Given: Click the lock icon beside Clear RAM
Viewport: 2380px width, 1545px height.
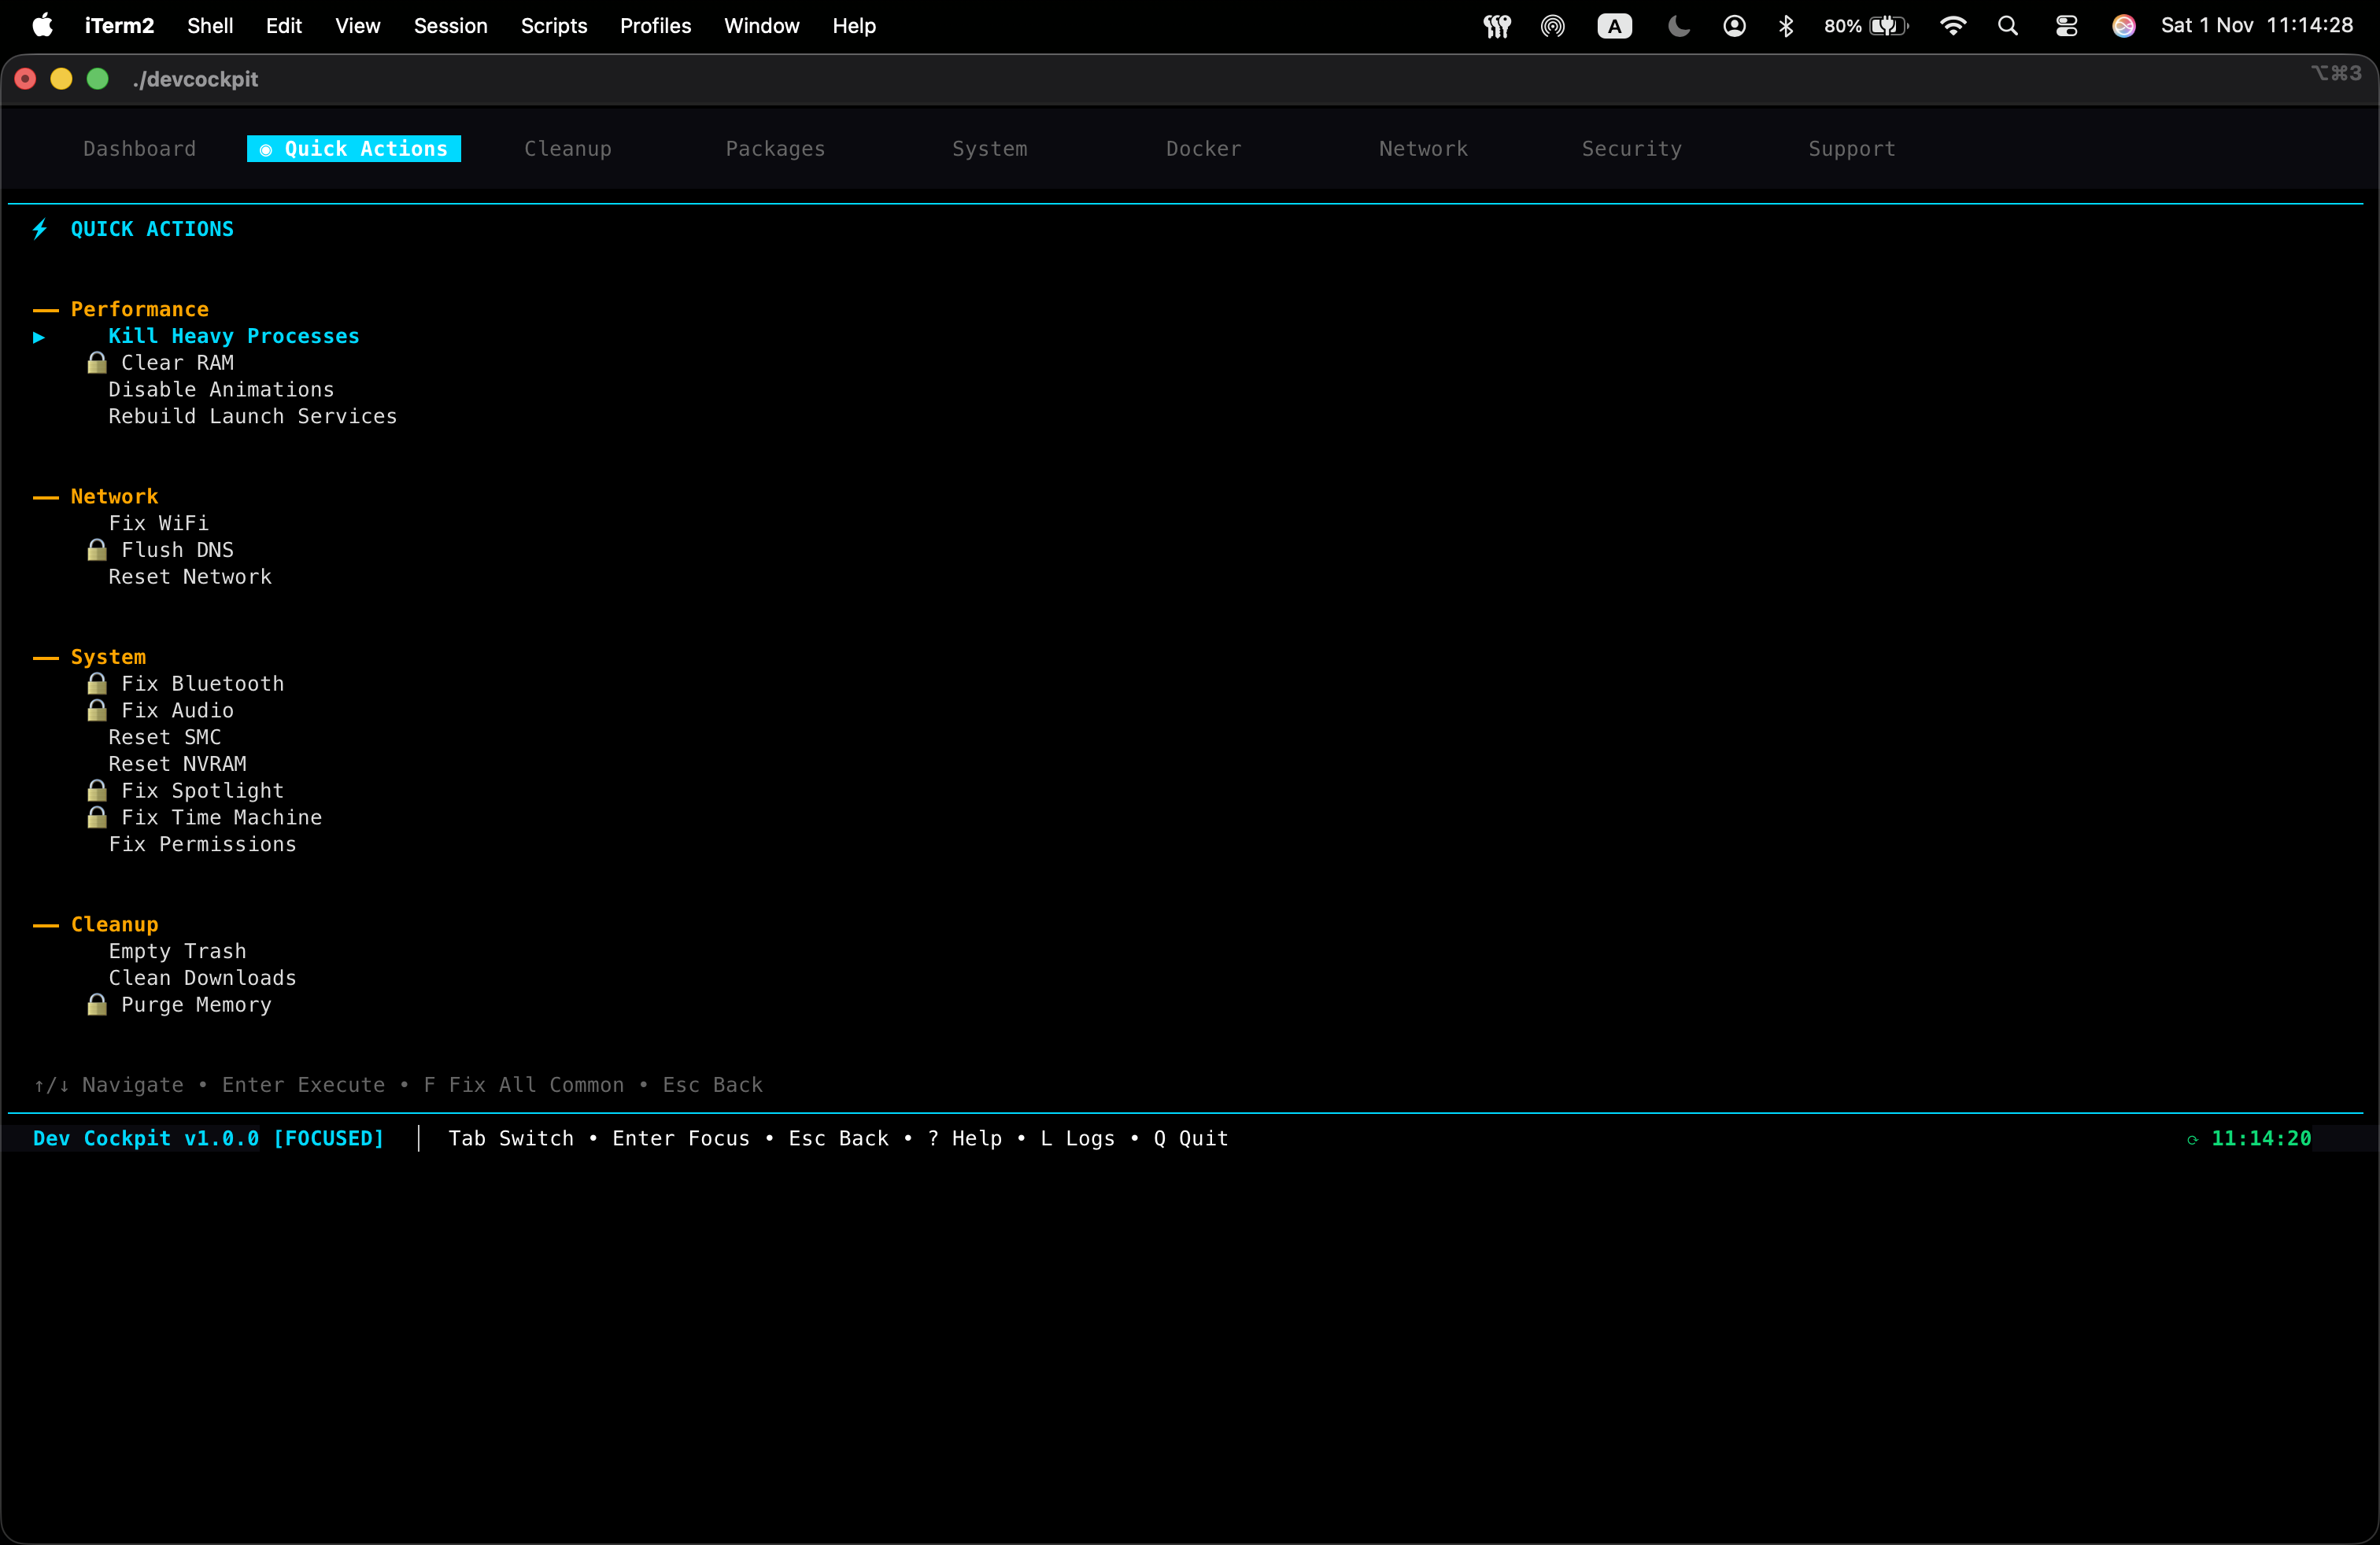Looking at the screenshot, I should 97,362.
